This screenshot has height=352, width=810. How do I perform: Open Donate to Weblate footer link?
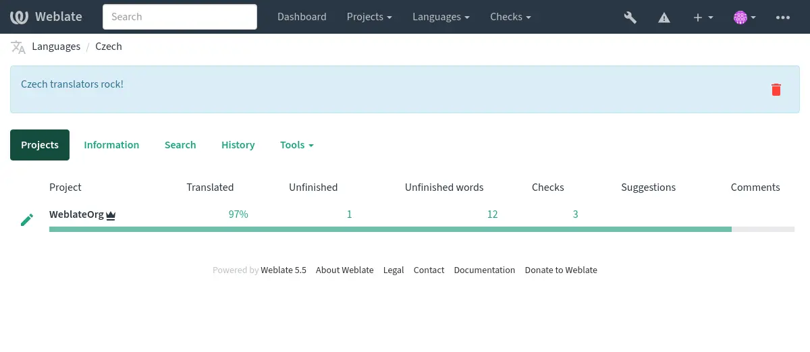pyautogui.click(x=561, y=270)
